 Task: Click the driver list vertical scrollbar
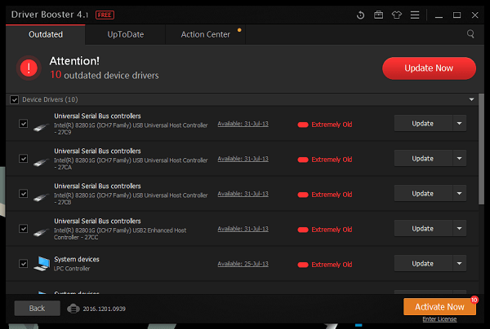pyautogui.click(x=481, y=150)
